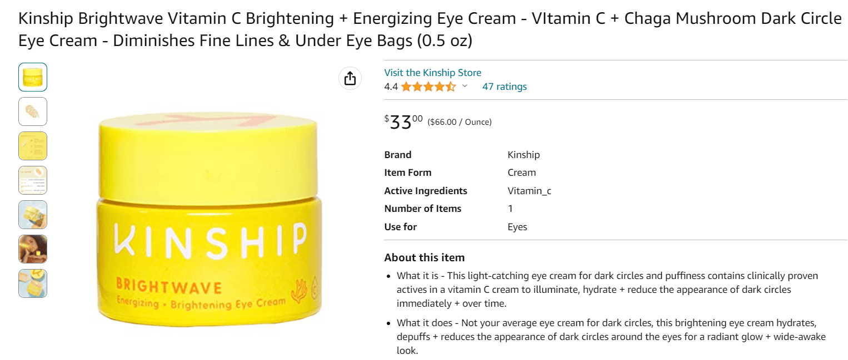Image resolution: width=848 pixels, height=360 pixels.
Task: Select the fifth thumbnail with blue background
Action: (33, 215)
